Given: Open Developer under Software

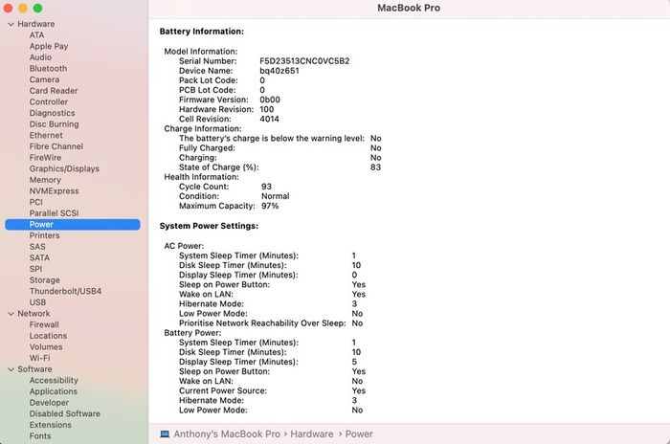Looking at the screenshot, I should point(49,403).
